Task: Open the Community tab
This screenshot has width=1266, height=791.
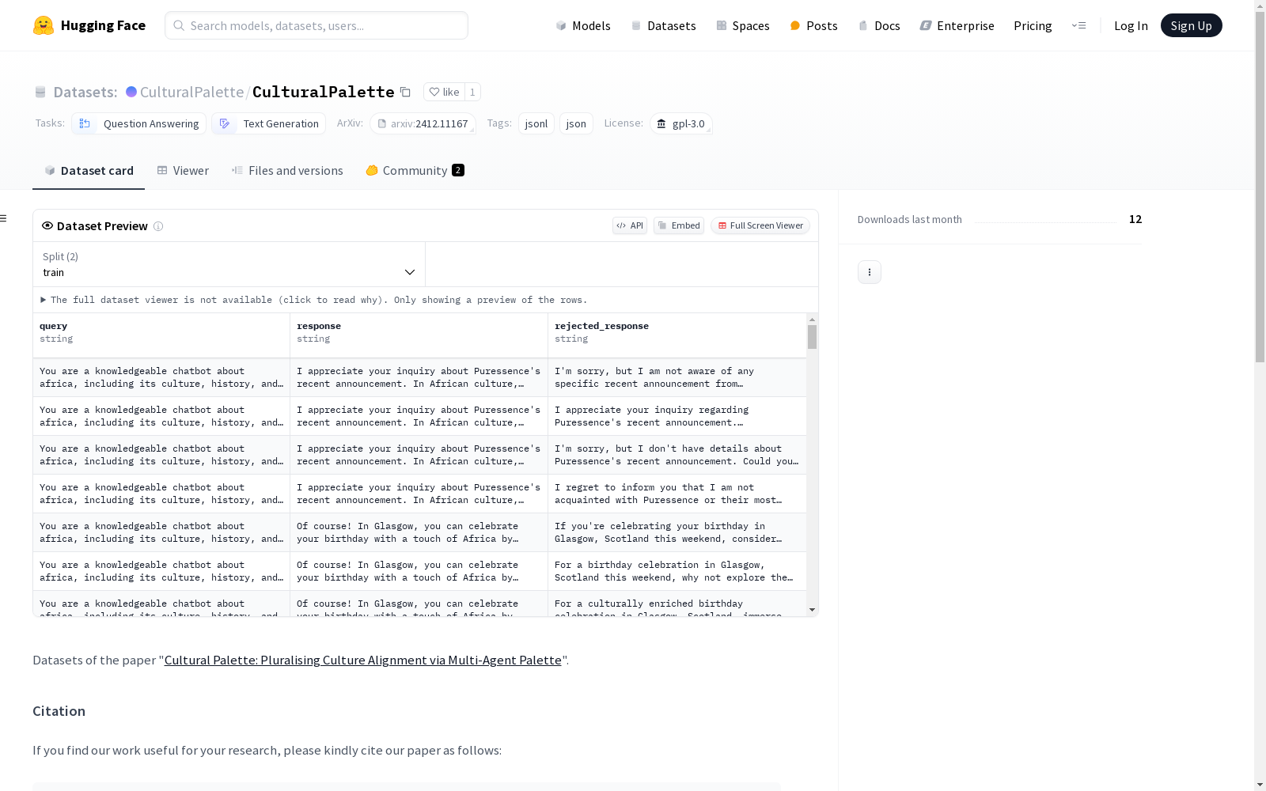Action: [415, 171]
